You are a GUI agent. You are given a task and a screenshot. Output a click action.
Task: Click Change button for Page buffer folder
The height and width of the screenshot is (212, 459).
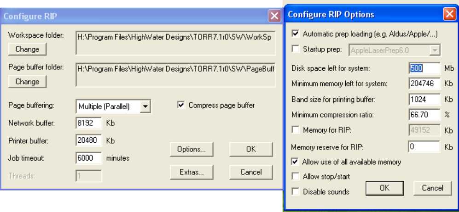point(27,82)
